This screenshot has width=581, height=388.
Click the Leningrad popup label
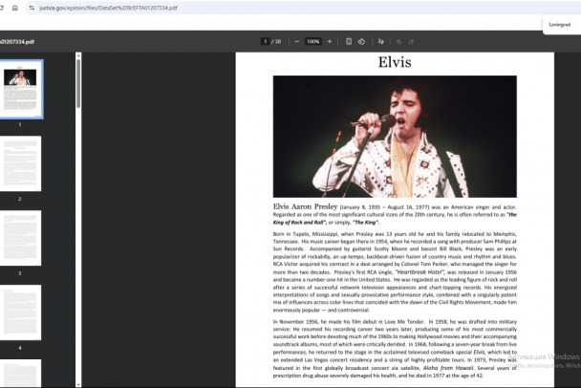point(560,23)
